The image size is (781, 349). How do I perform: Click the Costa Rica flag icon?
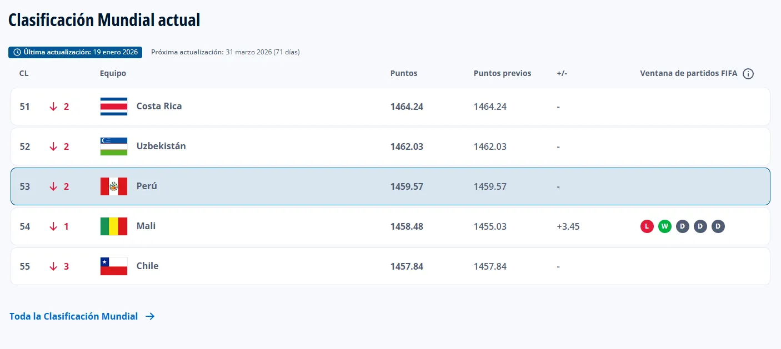coord(114,107)
